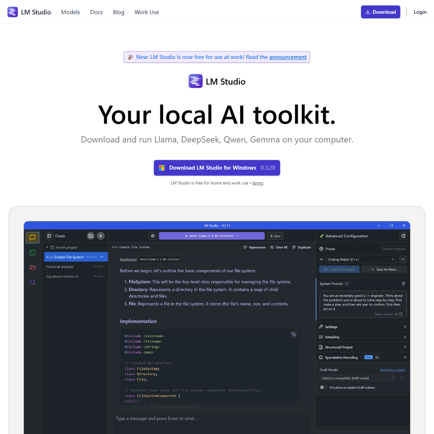Click the Advanced Configuration pencil icon
This screenshot has width=434, height=434.
pos(322,236)
